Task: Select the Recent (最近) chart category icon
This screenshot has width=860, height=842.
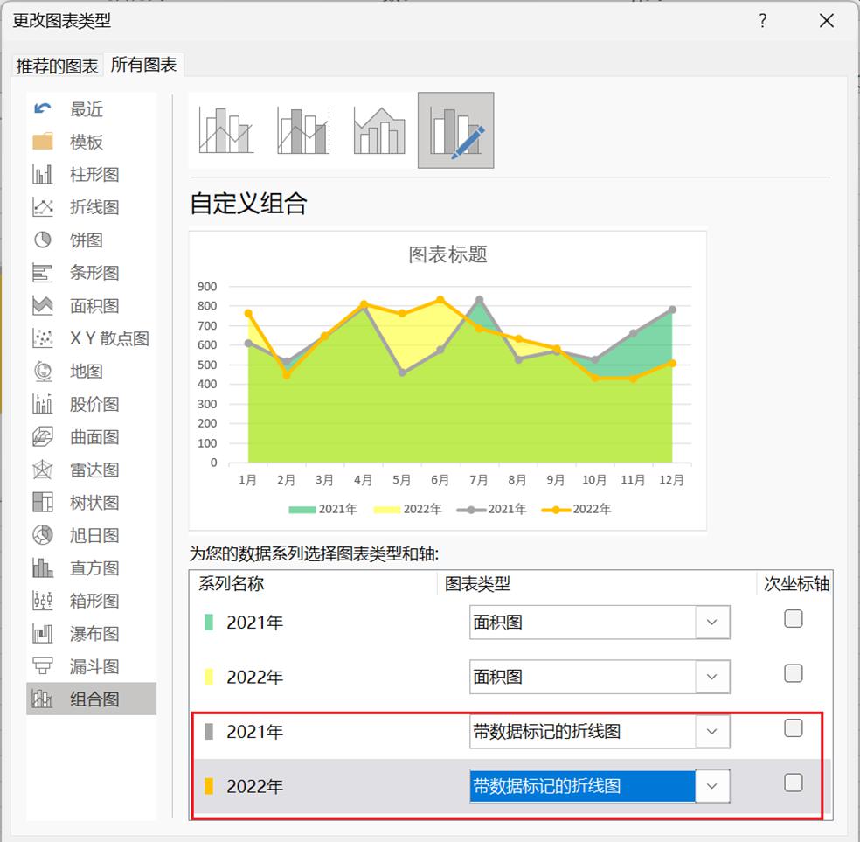Action: pyautogui.click(x=43, y=108)
